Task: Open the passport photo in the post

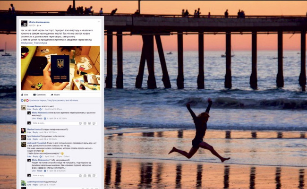Action: (60, 68)
